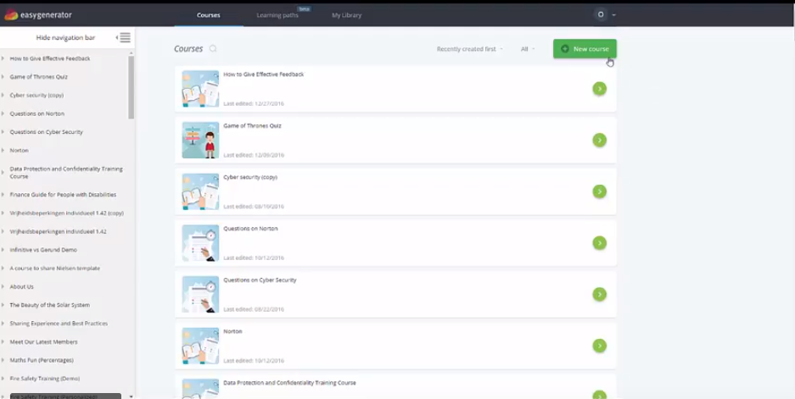
Task: Open the Courses tab
Action: coord(209,15)
